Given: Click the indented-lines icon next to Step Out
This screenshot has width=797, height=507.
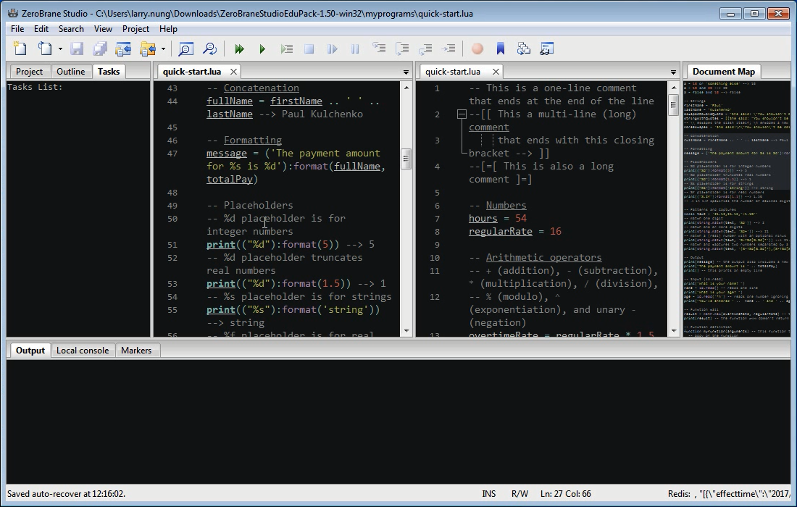Looking at the screenshot, I should click(448, 49).
